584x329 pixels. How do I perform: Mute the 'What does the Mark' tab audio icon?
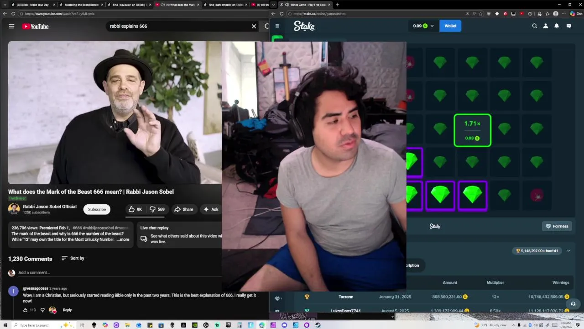(x=163, y=5)
